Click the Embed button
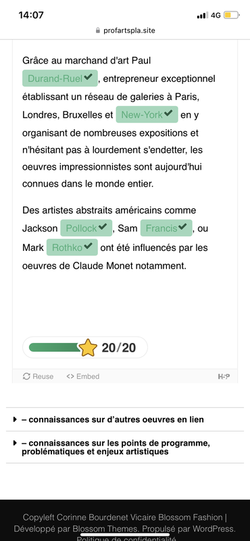The image size is (250, 541). pos(82,377)
